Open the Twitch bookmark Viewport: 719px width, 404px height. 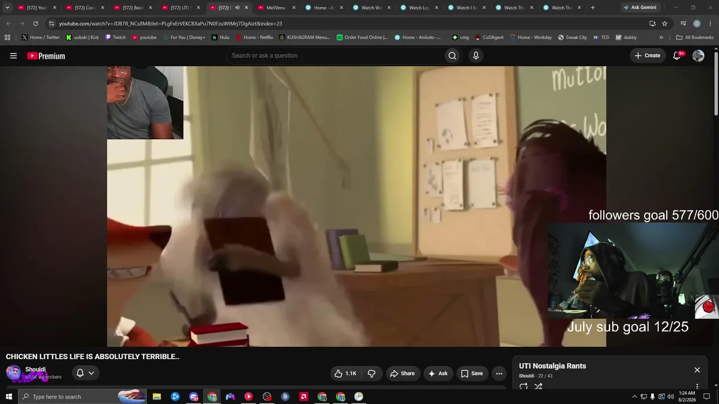[x=115, y=37]
